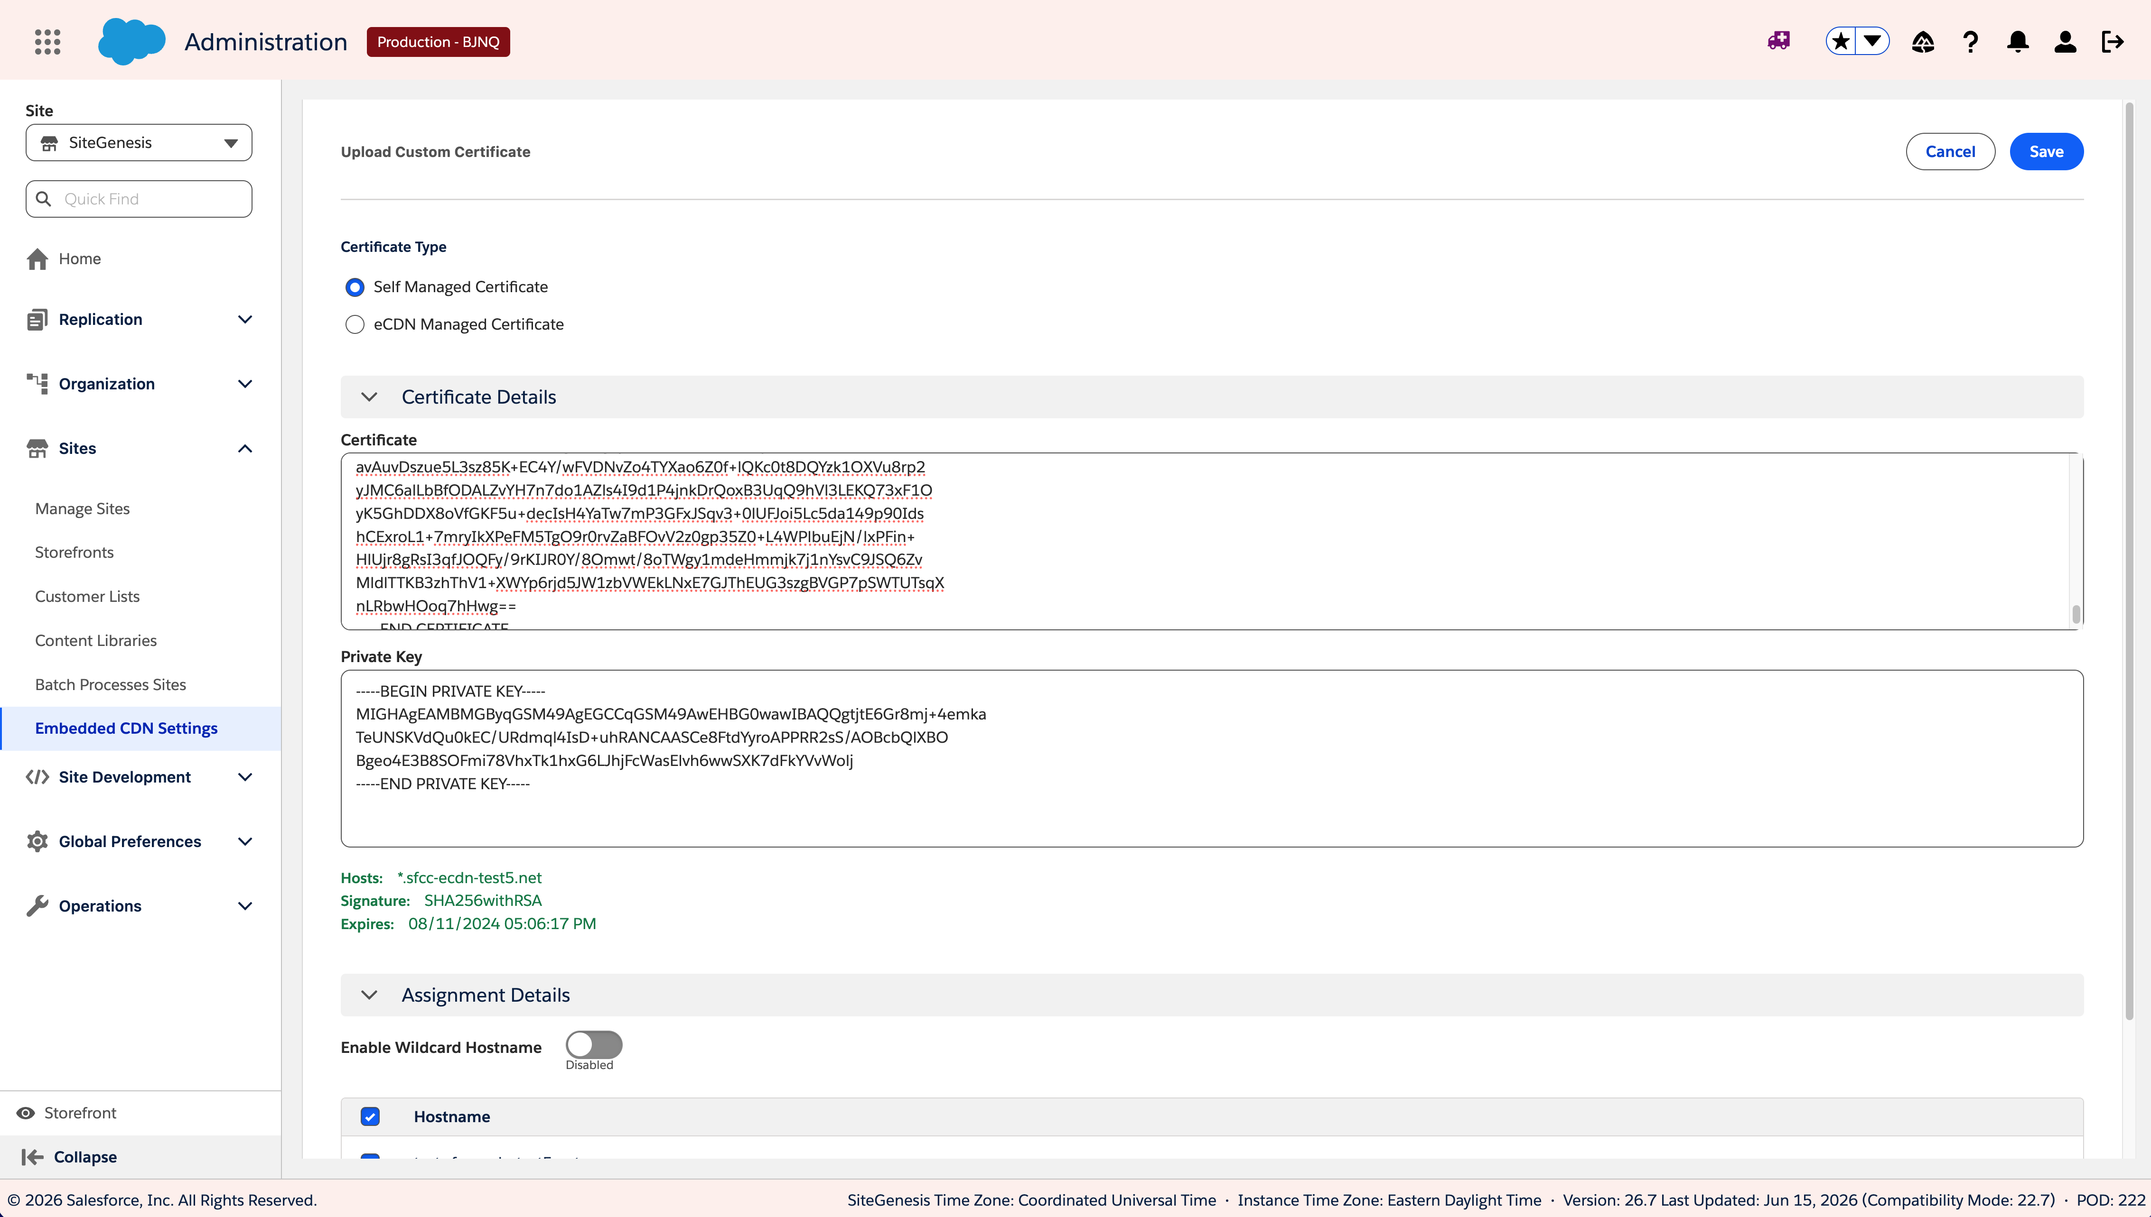
Task: Click the Site Development code icon
Action: click(x=37, y=777)
